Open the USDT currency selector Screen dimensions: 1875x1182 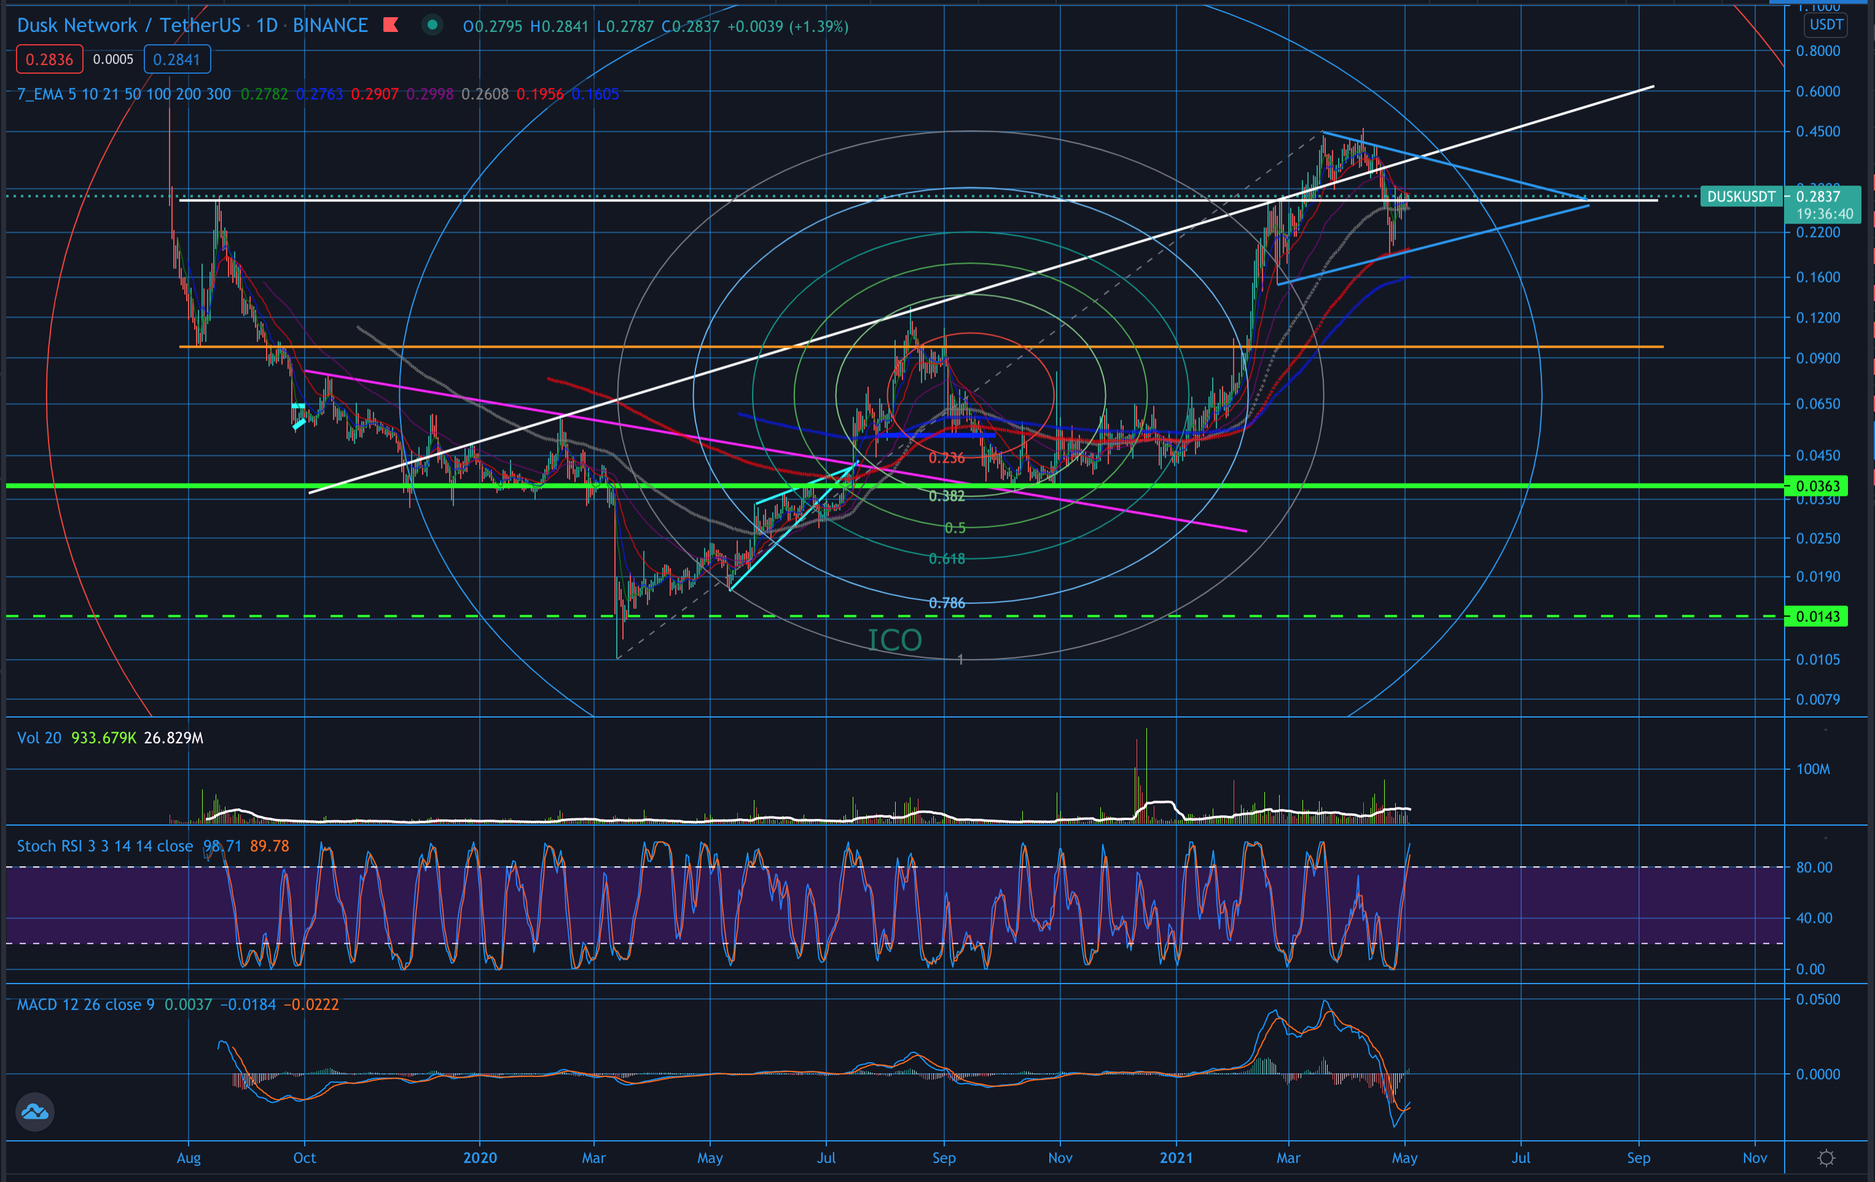[1825, 25]
